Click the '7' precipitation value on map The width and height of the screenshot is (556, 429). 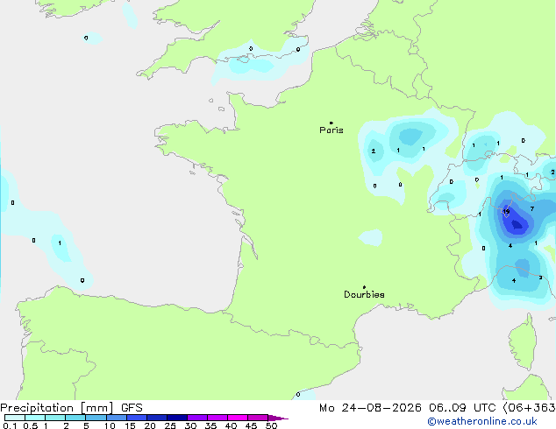tap(532, 209)
